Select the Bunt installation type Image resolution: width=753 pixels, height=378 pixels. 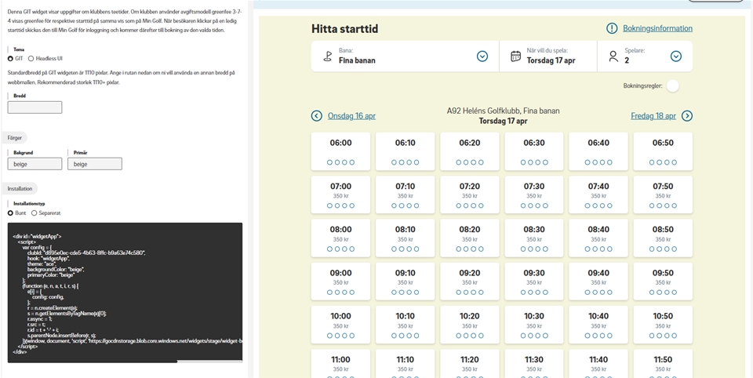[x=10, y=213]
